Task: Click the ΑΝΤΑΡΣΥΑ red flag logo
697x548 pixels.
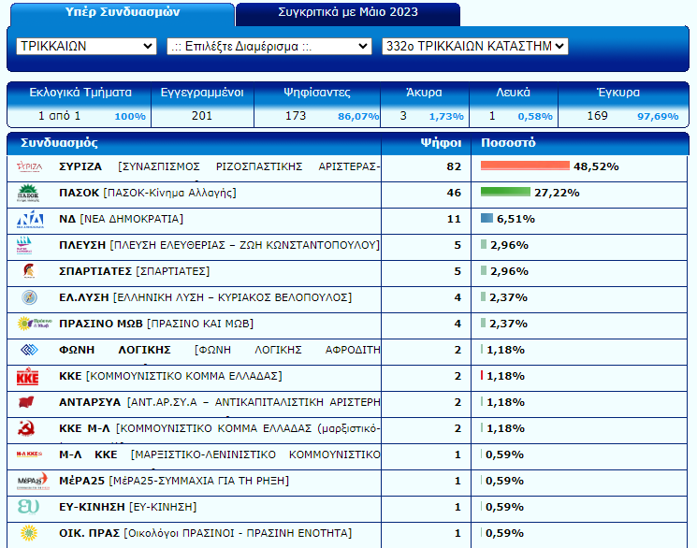Action: [x=27, y=402]
